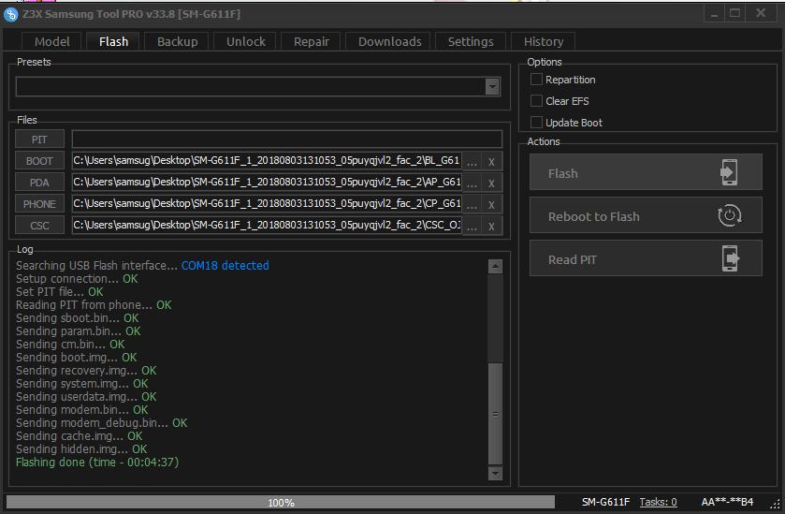Image resolution: width=785 pixels, height=514 pixels.
Task: Browse for BOOT file using ellipsis
Action: pos(472,161)
